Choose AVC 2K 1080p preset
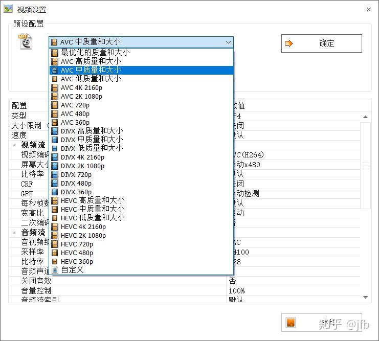379x341 pixels. pos(141,96)
